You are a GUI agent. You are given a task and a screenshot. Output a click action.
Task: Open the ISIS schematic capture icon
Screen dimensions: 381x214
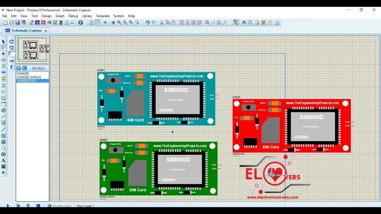37,23
